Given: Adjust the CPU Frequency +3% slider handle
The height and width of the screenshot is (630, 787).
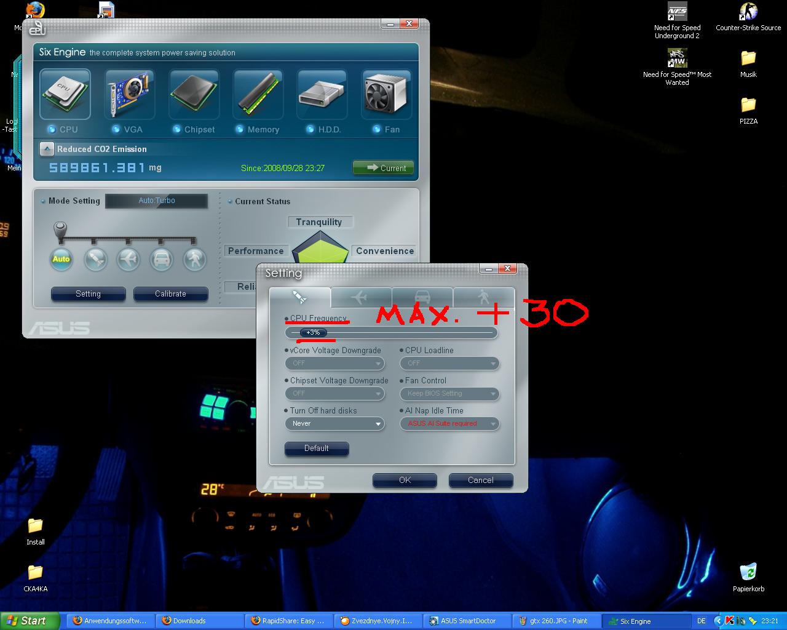Looking at the screenshot, I should tap(313, 333).
